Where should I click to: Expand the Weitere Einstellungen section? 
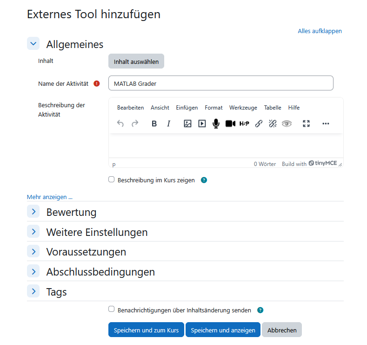[33, 232]
